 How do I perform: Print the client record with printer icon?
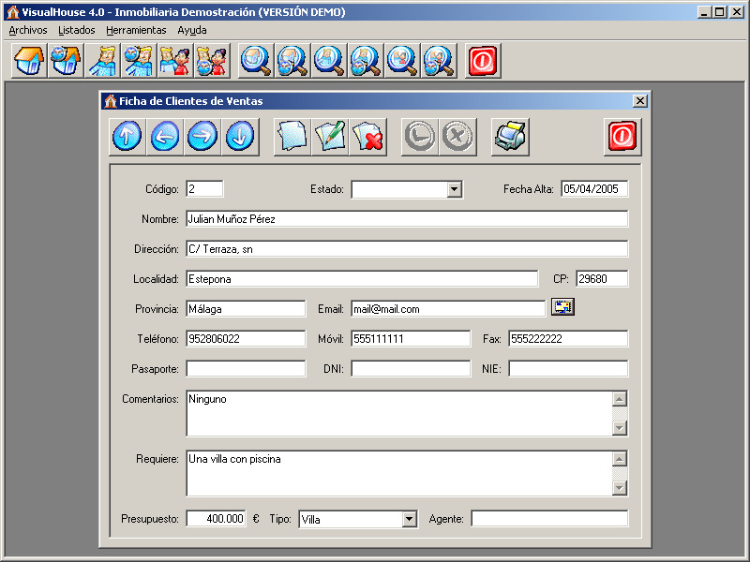pyautogui.click(x=510, y=137)
